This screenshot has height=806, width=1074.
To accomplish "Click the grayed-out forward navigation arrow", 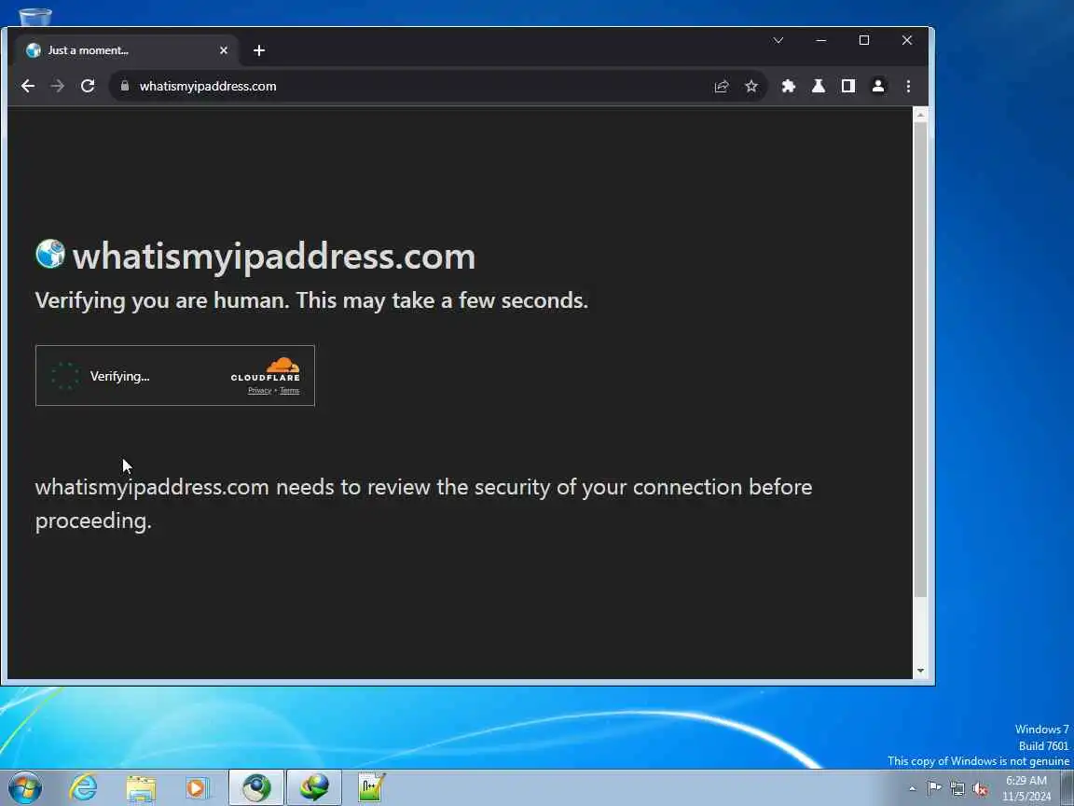I will point(58,87).
